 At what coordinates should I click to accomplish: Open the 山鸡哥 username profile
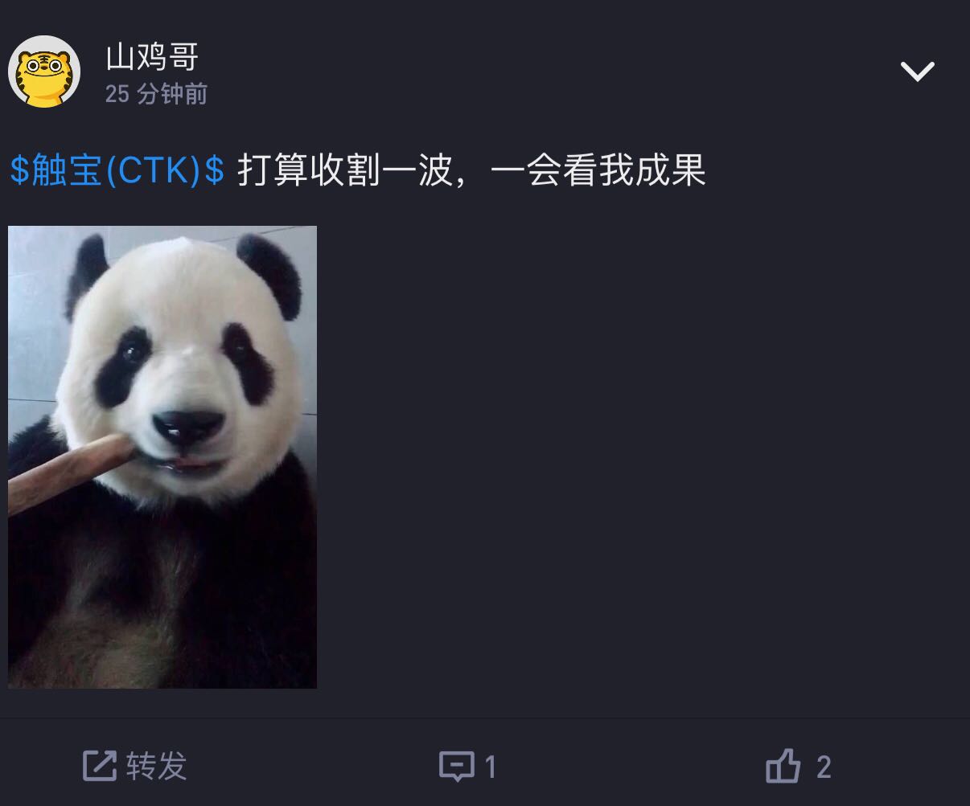pyautogui.click(x=152, y=57)
